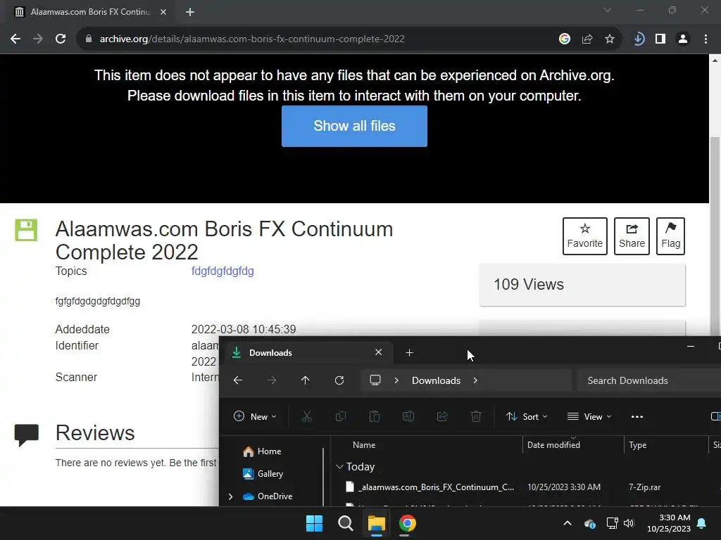Click the Share icon in Explorer toolbar

[442, 416]
